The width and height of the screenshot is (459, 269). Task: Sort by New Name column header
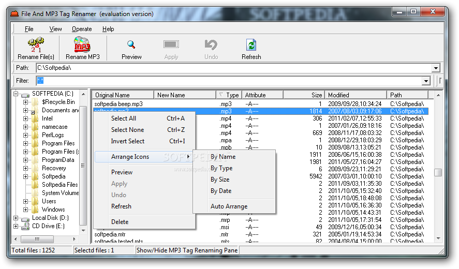coord(185,95)
